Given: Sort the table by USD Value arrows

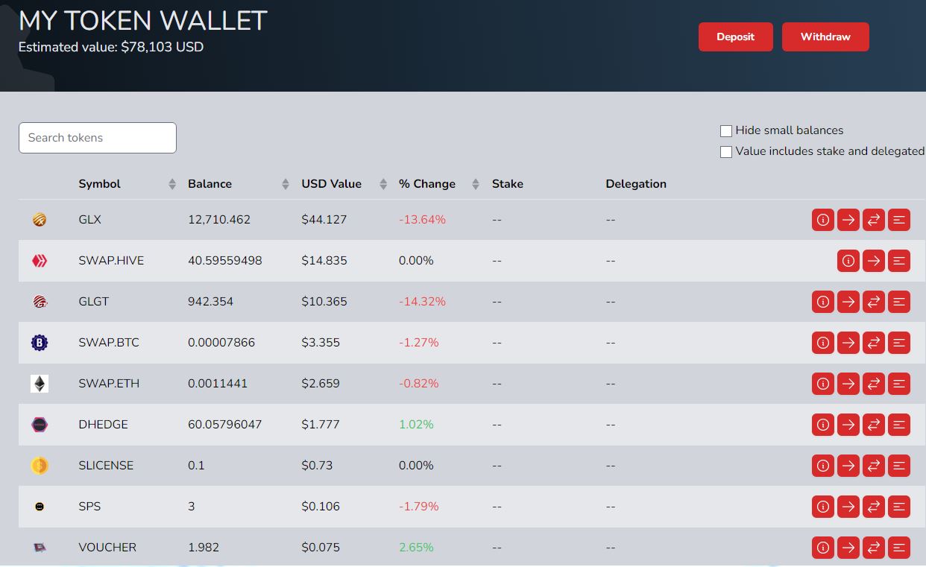Looking at the screenshot, I should pyautogui.click(x=383, y=184).
